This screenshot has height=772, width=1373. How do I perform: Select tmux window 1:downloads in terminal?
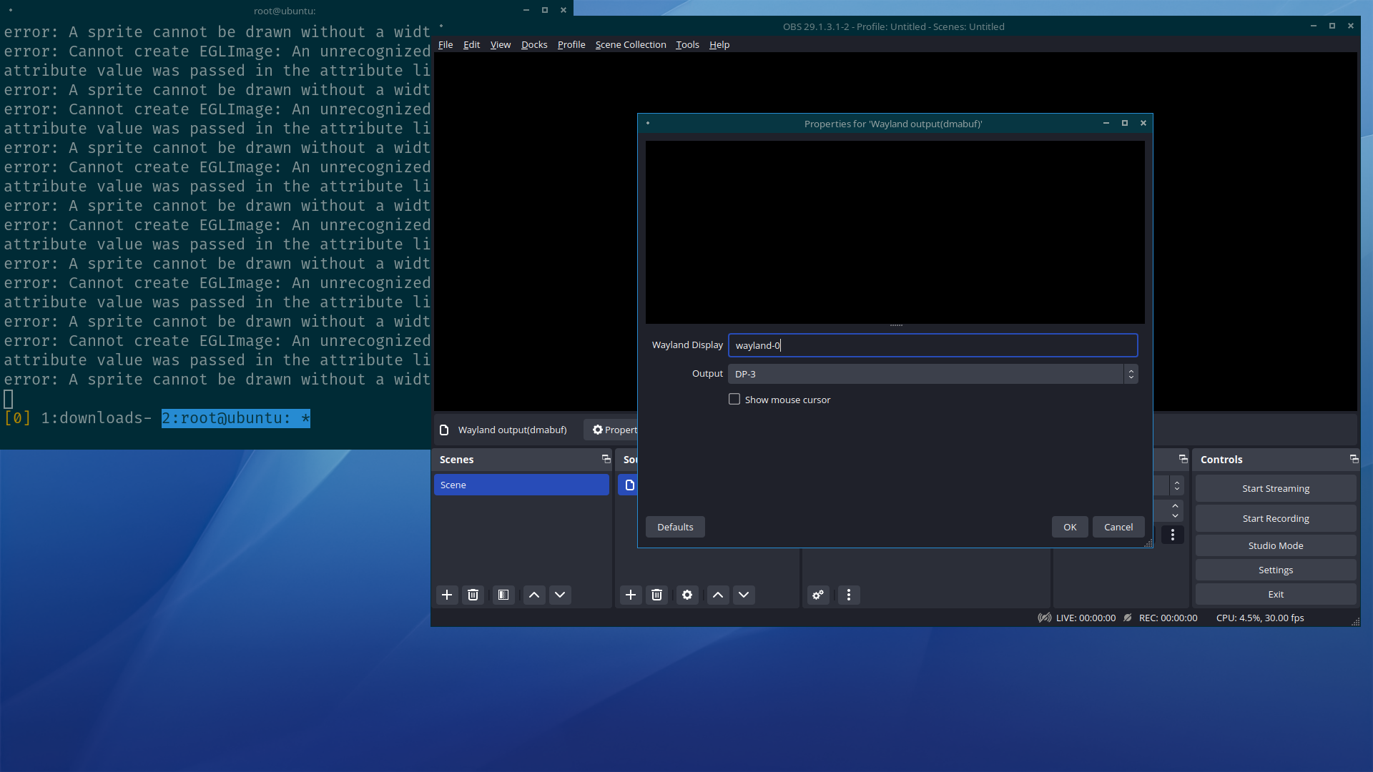(x=96, y=418)
